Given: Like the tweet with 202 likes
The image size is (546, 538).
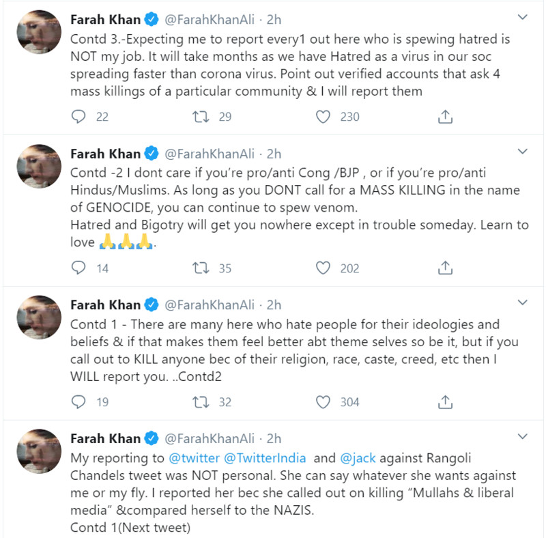Looking at the screenshot, I should point(323,268).
